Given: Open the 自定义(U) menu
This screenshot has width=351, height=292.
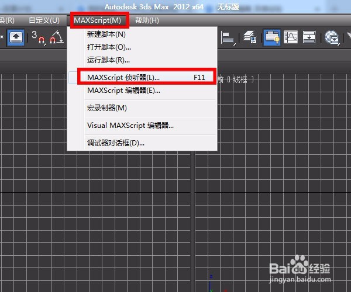Looking at the screenshot, I should [x=44, y=20].
